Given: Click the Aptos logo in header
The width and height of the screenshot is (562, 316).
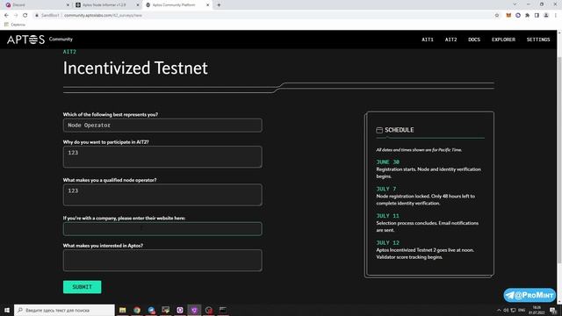Looking at the screenshot, I should [25, 39].
